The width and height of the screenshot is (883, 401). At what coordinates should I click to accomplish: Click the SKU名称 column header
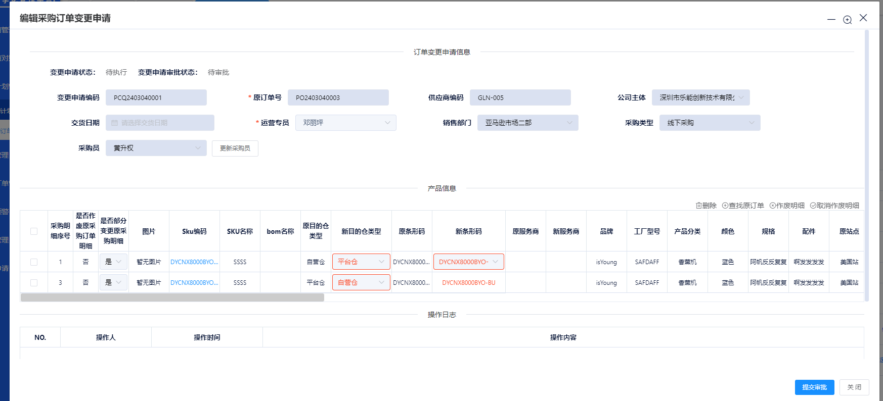pos(240,231)
